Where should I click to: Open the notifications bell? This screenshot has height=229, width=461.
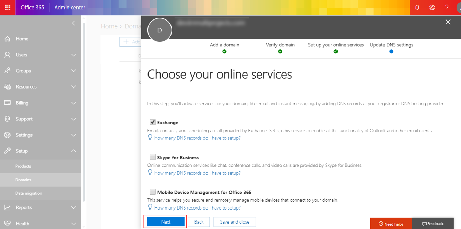click(417, 7)
